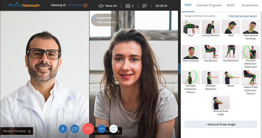Click the restart evaluation link
Viewport: 262px width, 138px height.
pyautogui.click(x=243, y=16)
